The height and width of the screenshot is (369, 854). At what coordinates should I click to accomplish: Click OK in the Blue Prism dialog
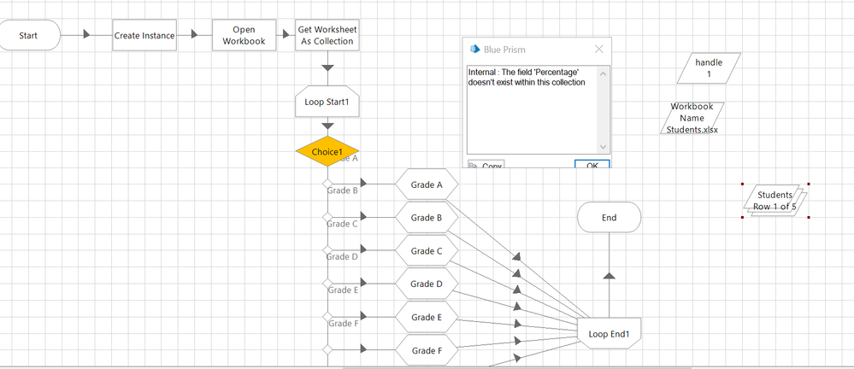pos(592,164)
